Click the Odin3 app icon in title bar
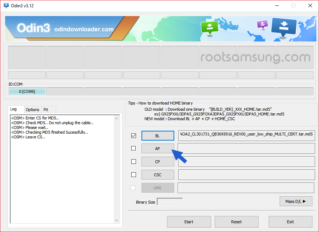The image size is (319, 232). (x=6, y=5)
